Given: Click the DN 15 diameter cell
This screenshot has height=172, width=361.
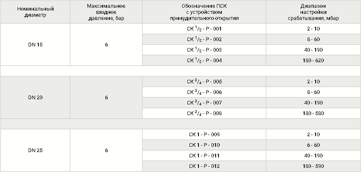Looking at the screenshot, I should click(x=35, y=45).
